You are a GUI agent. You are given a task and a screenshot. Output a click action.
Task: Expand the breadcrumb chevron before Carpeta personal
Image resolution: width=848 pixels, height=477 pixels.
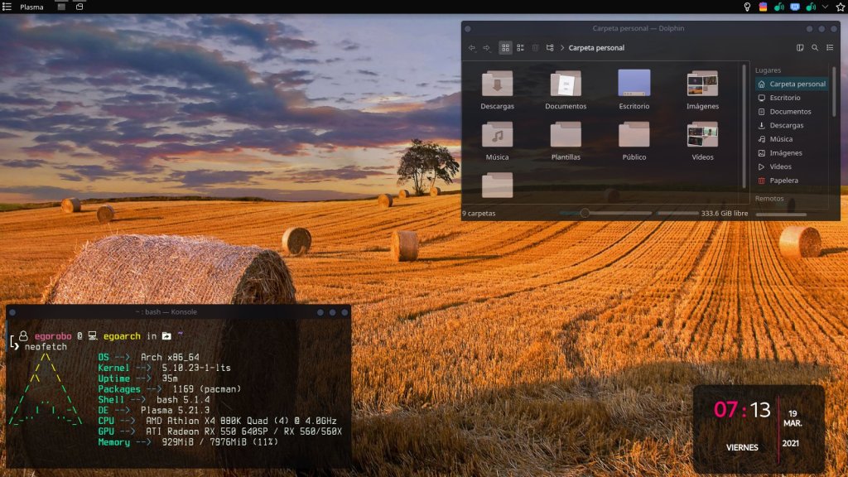pos(563,48)
